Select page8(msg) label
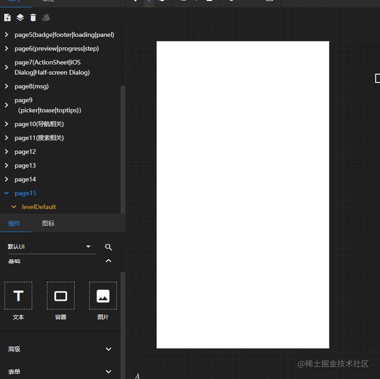Viewport: 380px width, 379px height. click(31, 86)
